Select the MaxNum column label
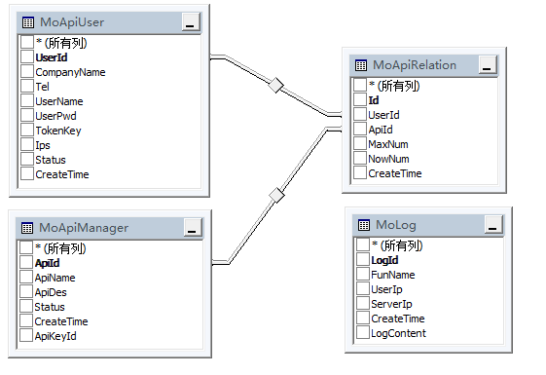Viewport: 546px width, 375px height. [388, 144]
